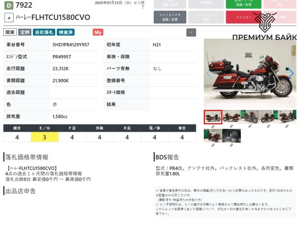Click link icon under third thumbnail
Image resolution: width=302 pixels, height=226 pixels.
(x=250, y=127)
